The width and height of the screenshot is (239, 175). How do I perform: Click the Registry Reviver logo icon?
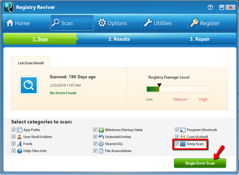[8, 7]
